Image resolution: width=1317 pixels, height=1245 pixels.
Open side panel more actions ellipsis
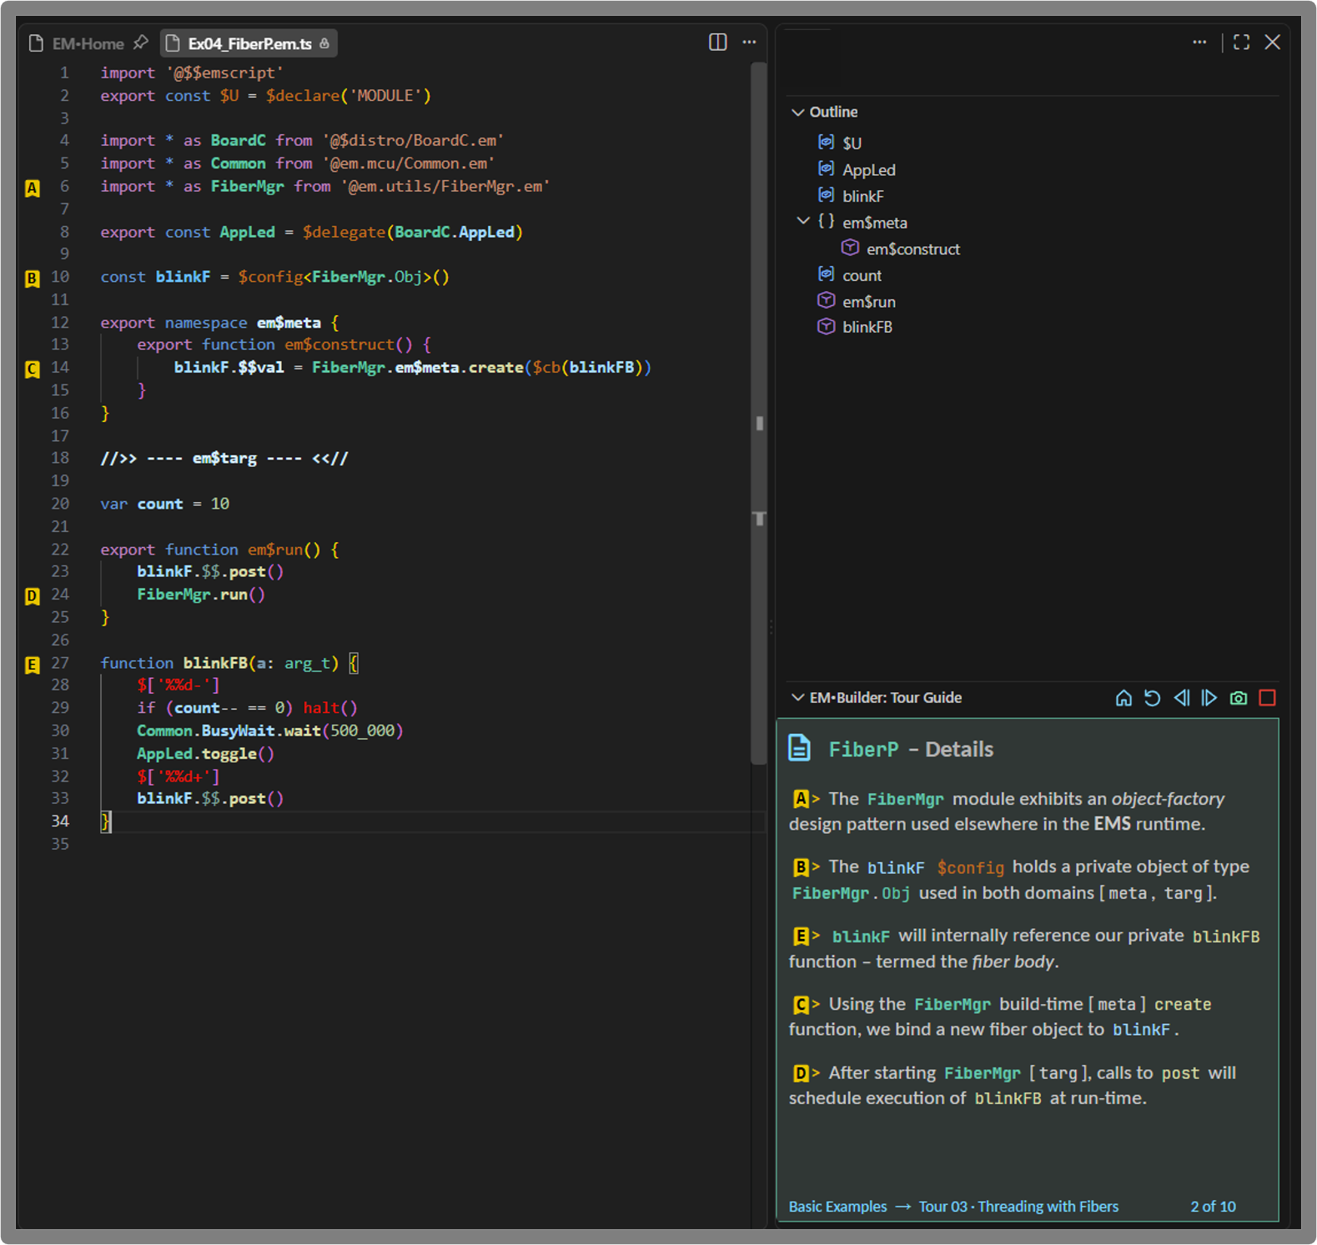coord(1199,42)
